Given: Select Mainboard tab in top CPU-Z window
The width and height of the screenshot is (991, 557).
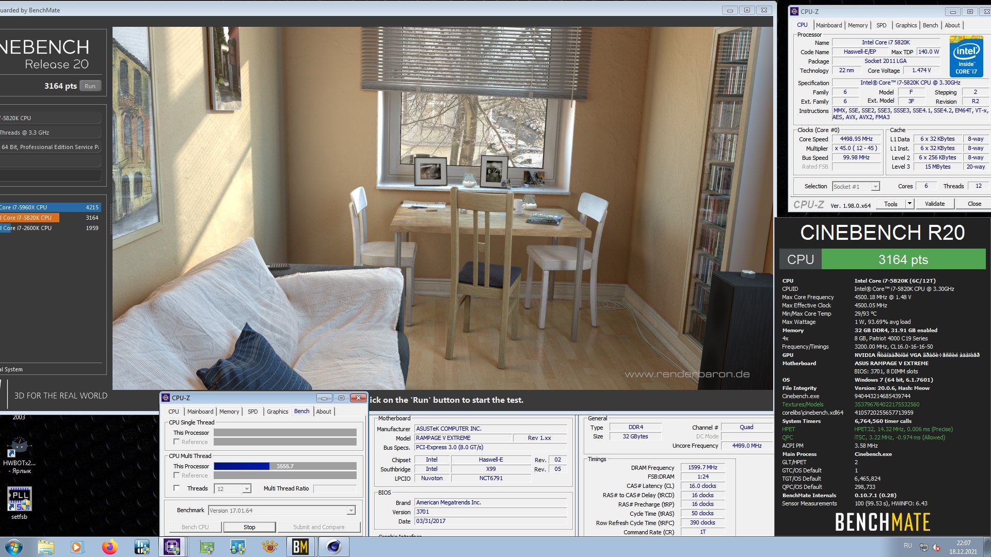Looking at the screenshot, I should (x=828, y=25).
